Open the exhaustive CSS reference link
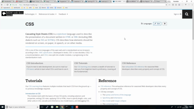194x109 pixels. point(135,67)
